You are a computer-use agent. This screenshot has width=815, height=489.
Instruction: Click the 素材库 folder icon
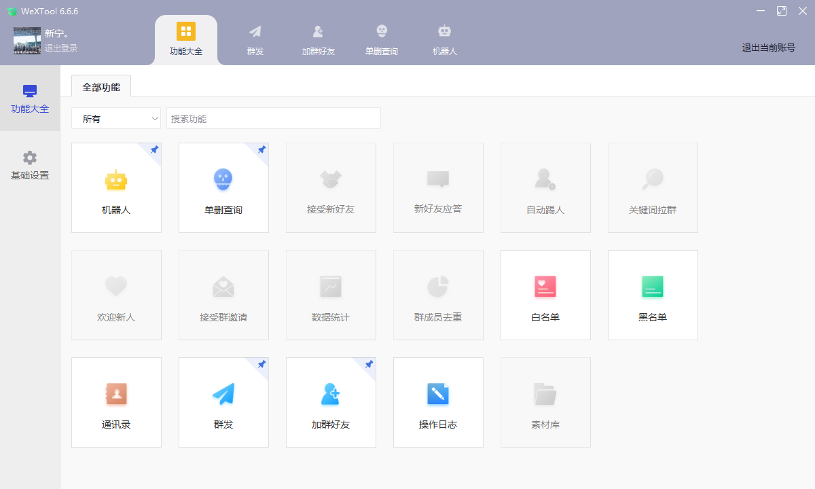pos(545,394)
